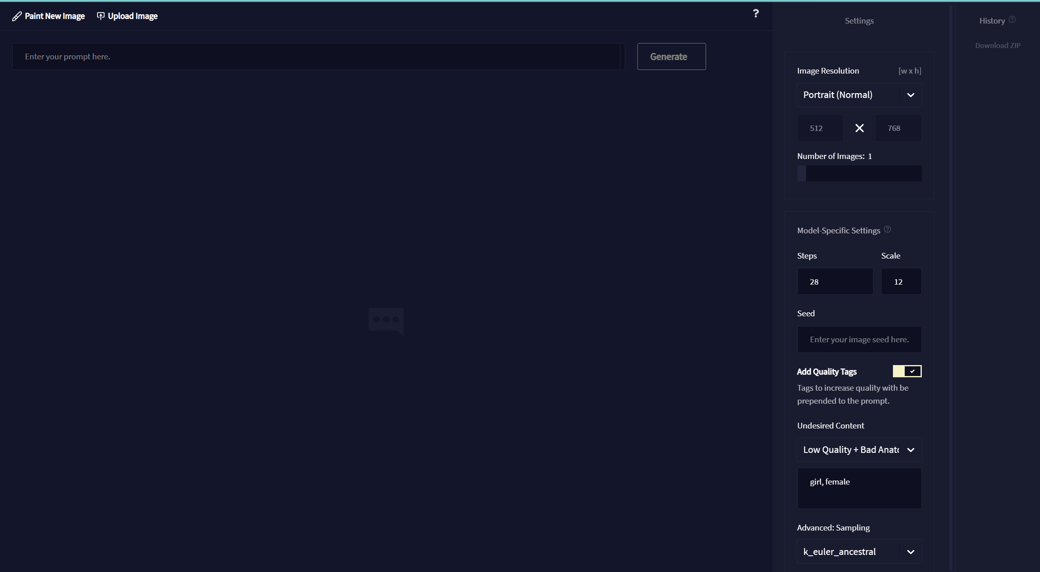The height and width of the screenshot is (572, 1040).
Task: Click the Seed input field
Action: point(859,339)
